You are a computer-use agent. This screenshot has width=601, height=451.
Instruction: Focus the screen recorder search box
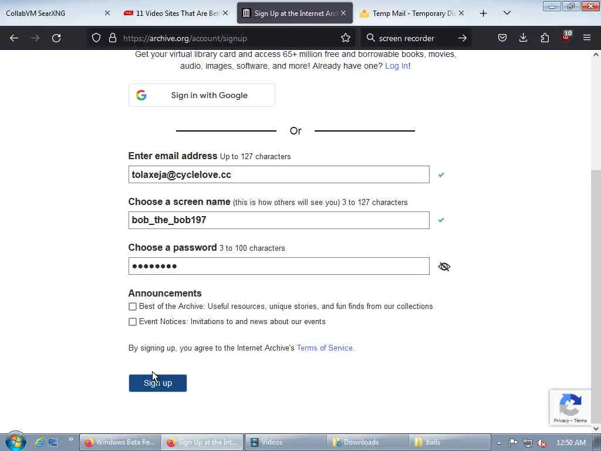coord(406,38)
